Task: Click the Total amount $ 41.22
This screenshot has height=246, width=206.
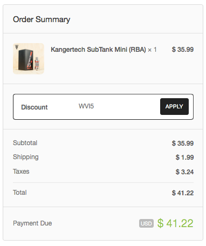Action: coord(183,193)
